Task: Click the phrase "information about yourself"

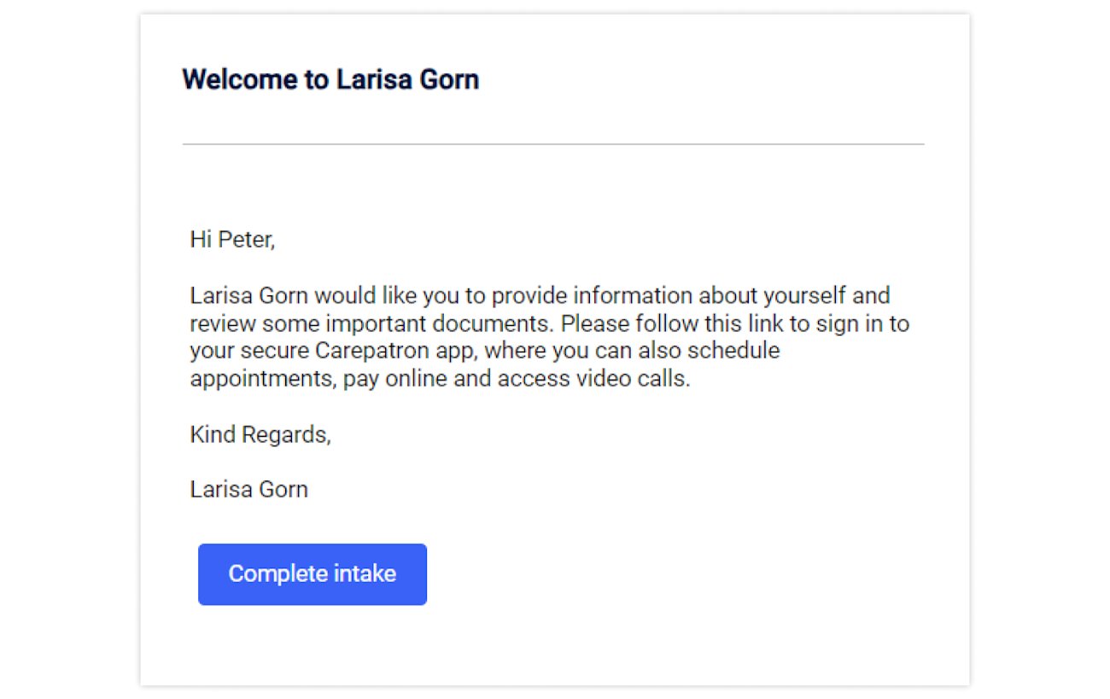Action: coord(707,296)
